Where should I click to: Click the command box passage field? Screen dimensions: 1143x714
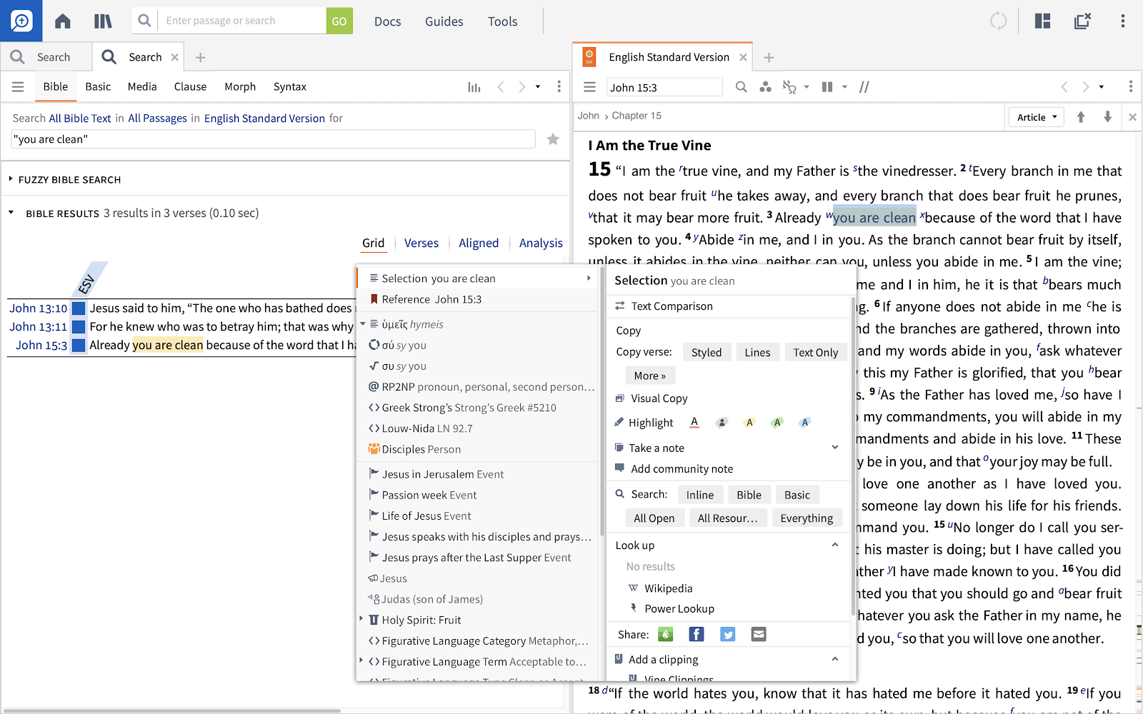click(242, 21)
